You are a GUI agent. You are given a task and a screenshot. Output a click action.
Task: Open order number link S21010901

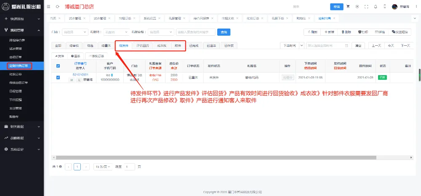click(80, 75)
